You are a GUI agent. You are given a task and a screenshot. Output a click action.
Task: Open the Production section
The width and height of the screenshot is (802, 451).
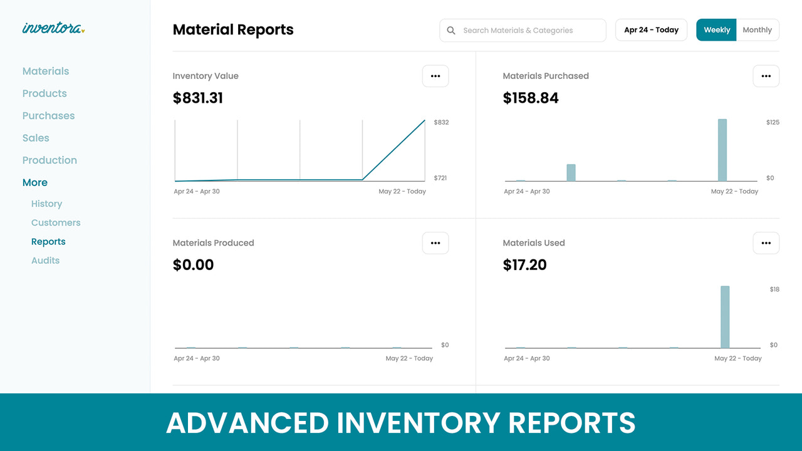(49, 160)
